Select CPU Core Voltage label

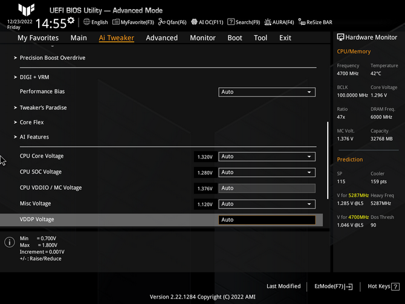[x=42, y=156]
